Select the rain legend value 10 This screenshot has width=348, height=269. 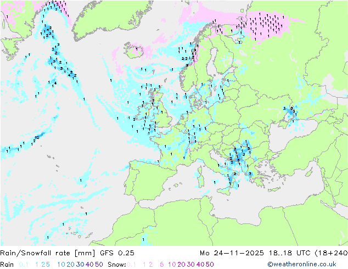coord(61,265)
